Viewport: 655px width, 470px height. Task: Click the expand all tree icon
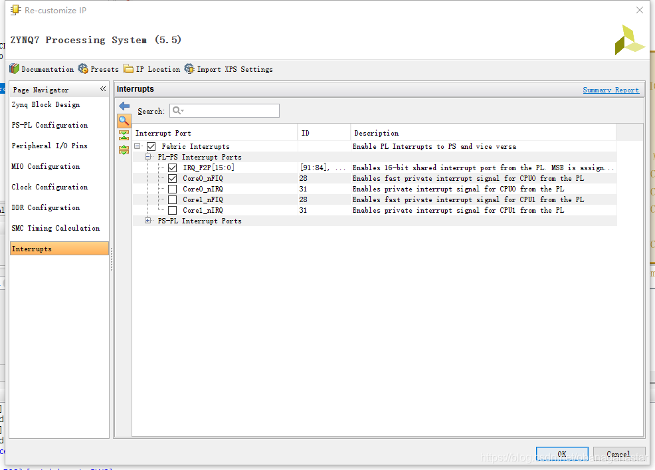124,150
